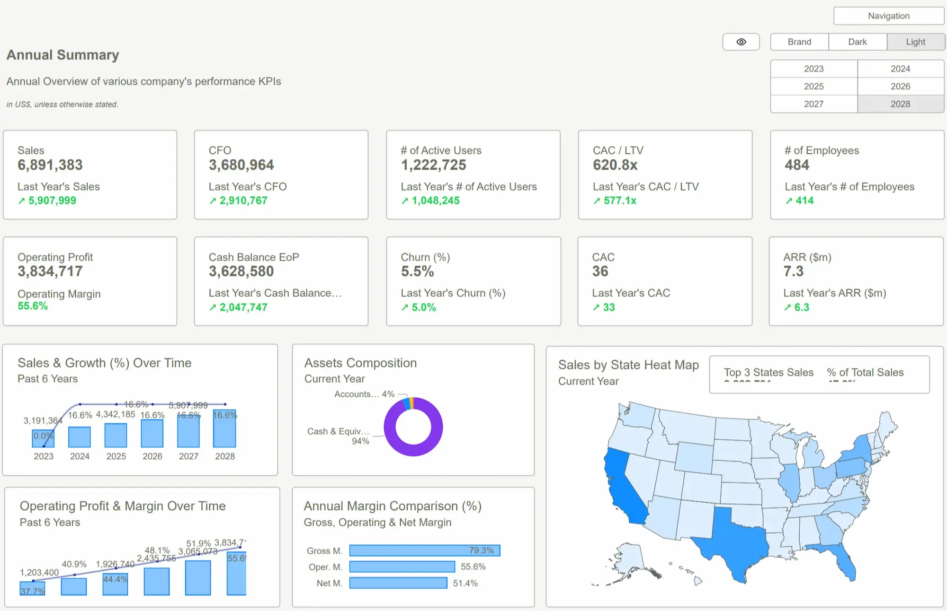This screenshot has height=611, width=947.
Task: Open the Navigation menu
Action: tap(888, 16)
